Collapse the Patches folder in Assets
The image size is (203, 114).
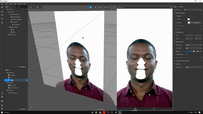6,90
